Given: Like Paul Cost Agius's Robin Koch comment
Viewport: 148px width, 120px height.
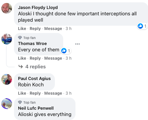Looking at the screenshot, I should pyautogui.click(x=22, y=93).
